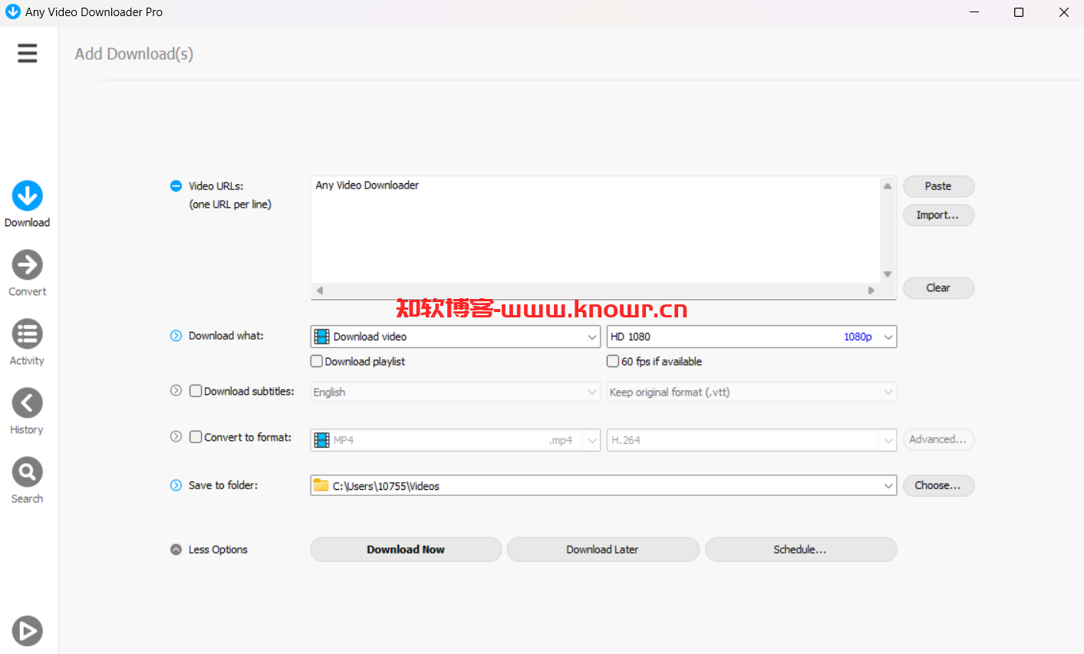Open the Keep original format (.vtt) dropdown
This screenshot has height=654, width=1084.
(752, 392)
